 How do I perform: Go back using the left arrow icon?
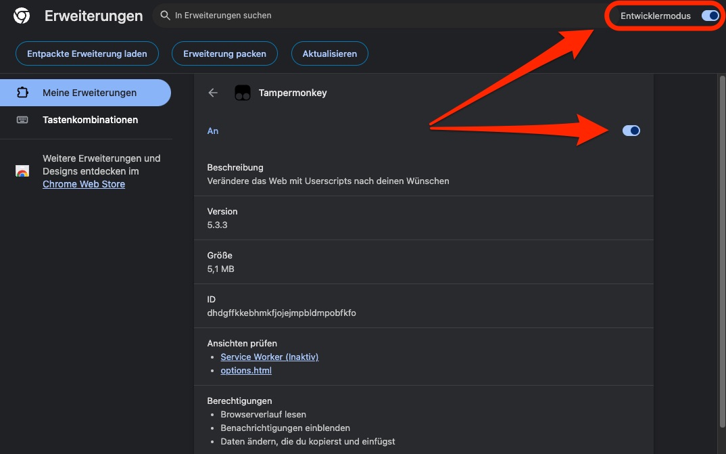(213, 93)
